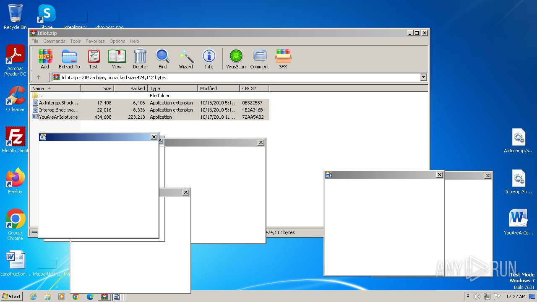The width and height of the screenshot is (537, 302).
Task: Close the gray popup over the file list
Action: pos(261,142)
